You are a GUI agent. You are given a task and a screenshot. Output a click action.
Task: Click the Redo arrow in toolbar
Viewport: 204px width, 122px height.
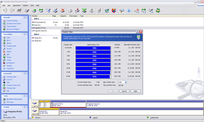[x=12, y=11]
